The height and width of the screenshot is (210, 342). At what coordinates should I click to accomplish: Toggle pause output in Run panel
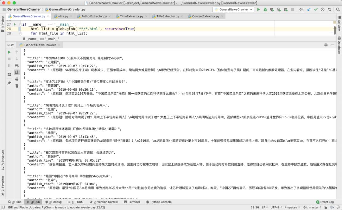9,65
